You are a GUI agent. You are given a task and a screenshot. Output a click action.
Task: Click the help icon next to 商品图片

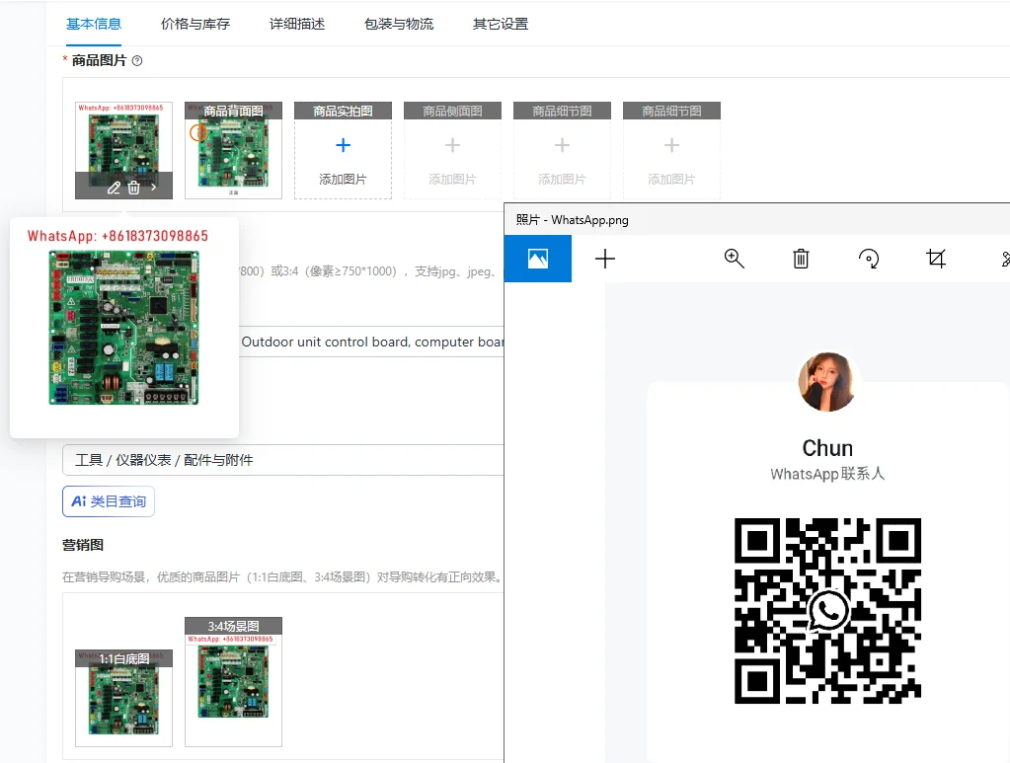click(x=137, y=61)
